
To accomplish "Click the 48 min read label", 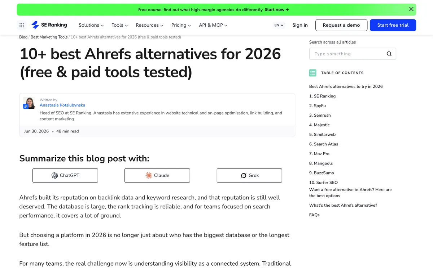I will (x=67, y=131).
